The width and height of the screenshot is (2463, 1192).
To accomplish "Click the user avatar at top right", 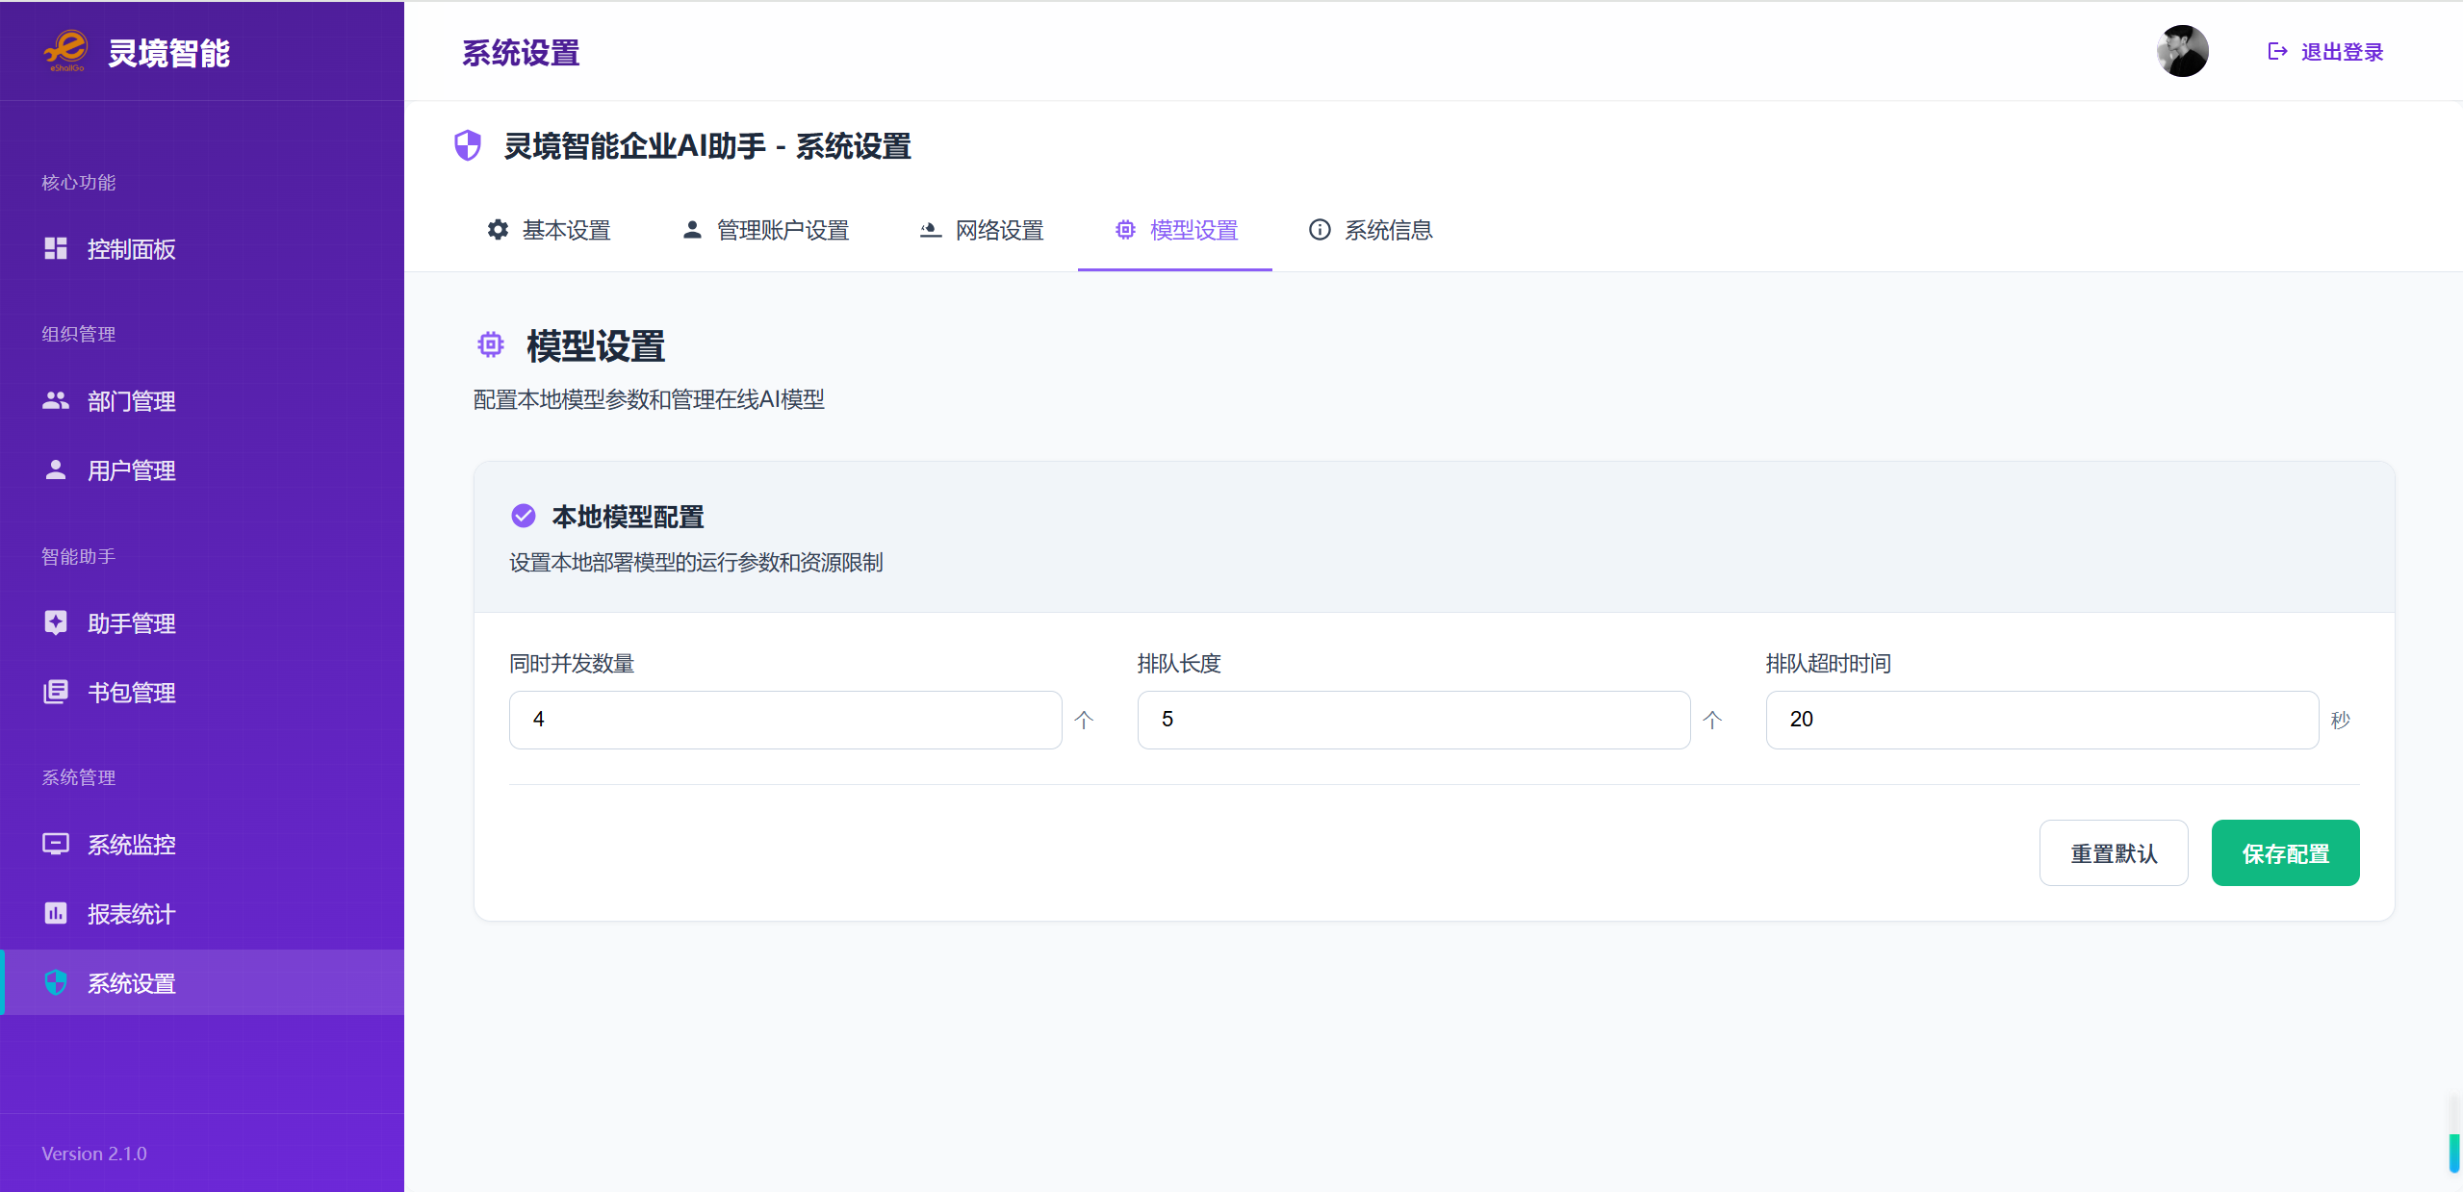I will (x=2182, y=52).
